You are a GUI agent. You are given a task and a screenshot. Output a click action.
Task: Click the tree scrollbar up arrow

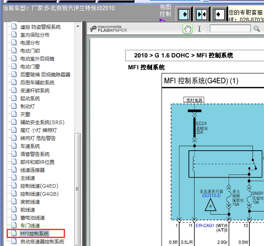coord(78,26)
